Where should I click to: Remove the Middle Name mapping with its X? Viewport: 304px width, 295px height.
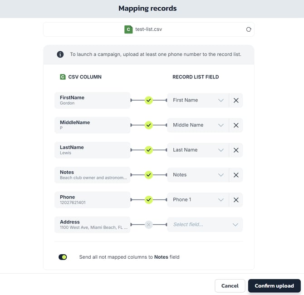236,125
